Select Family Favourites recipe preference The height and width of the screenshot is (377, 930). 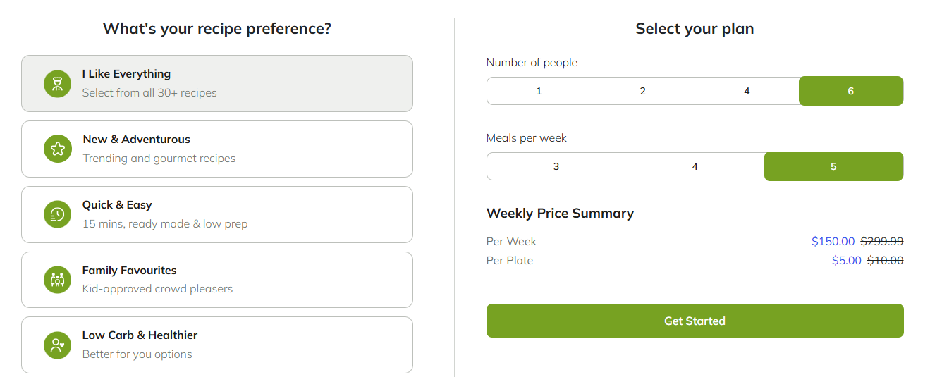[217, 280]
